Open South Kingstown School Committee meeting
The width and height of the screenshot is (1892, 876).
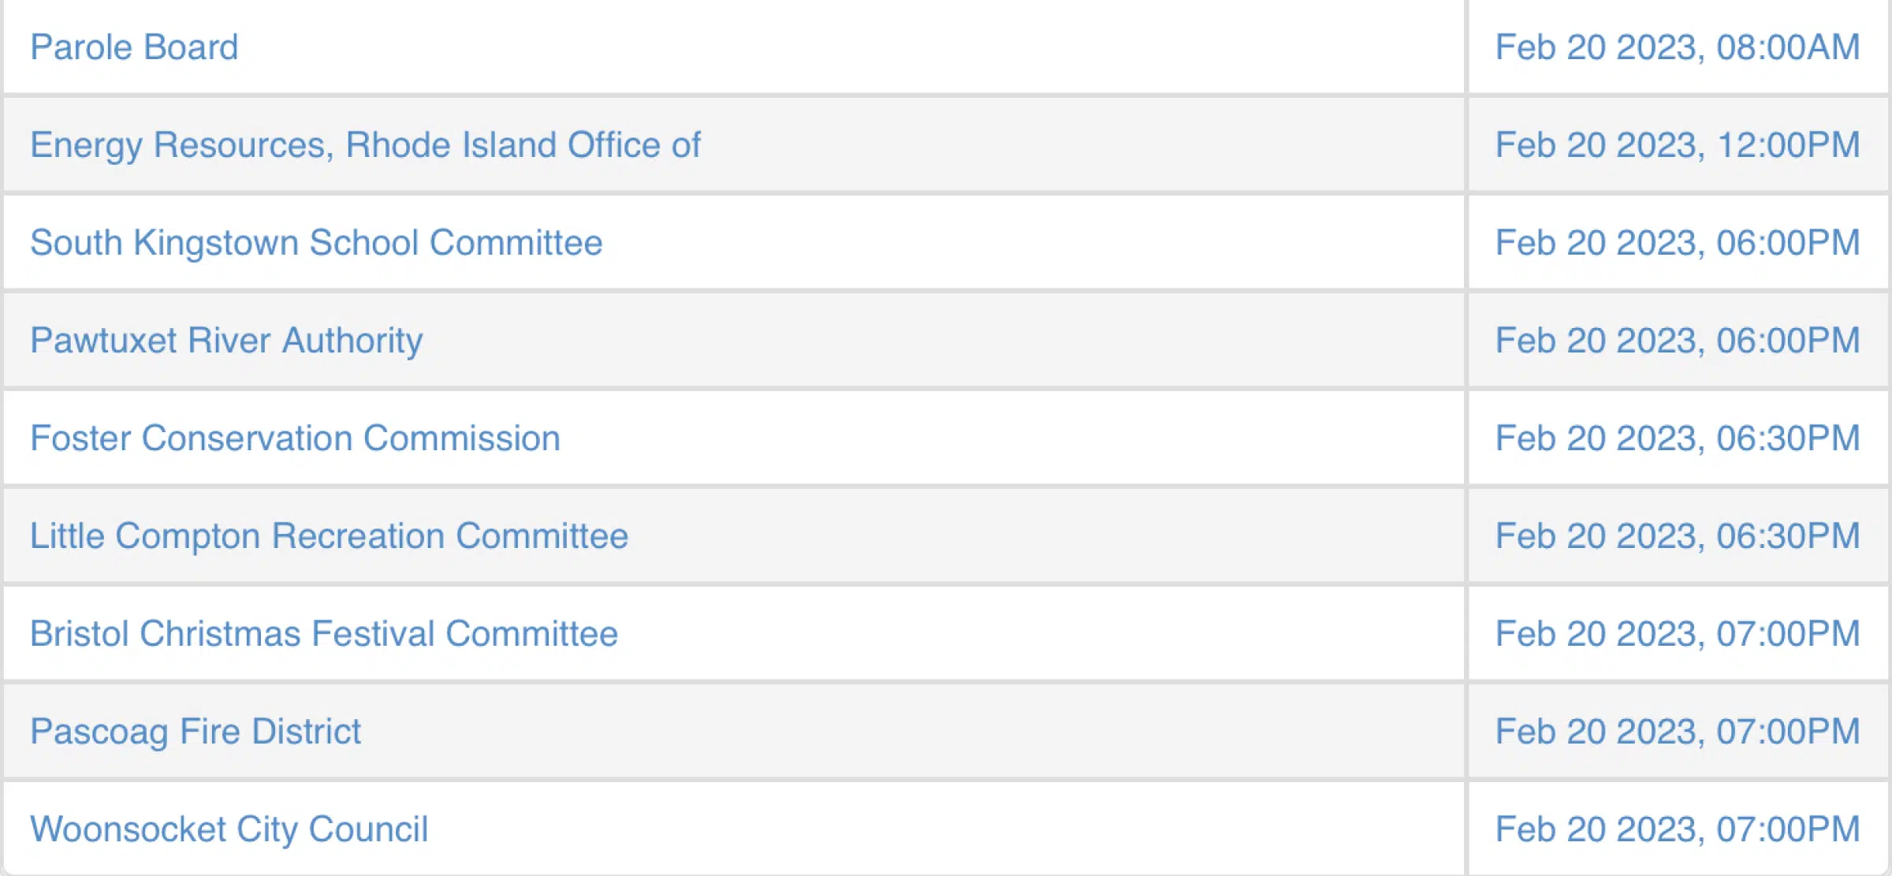(x=316, y=243)
